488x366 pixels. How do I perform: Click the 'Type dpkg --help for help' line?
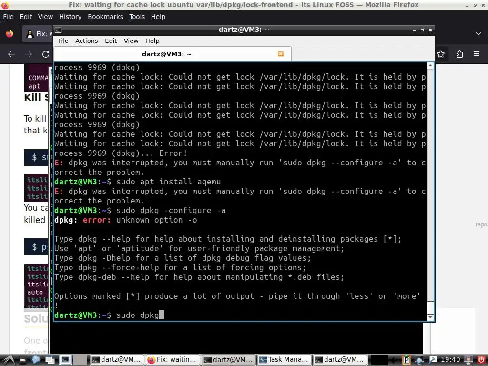pos(228,239)
